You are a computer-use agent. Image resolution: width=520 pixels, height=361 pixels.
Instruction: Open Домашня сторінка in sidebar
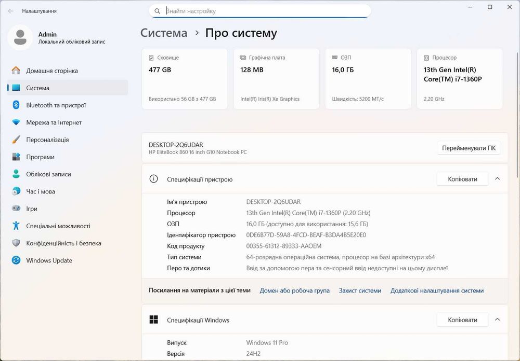[52, 71]
